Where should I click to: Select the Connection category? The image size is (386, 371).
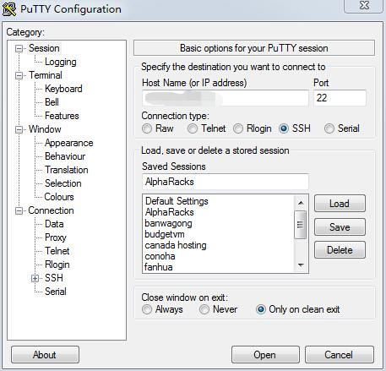(51, 210)
